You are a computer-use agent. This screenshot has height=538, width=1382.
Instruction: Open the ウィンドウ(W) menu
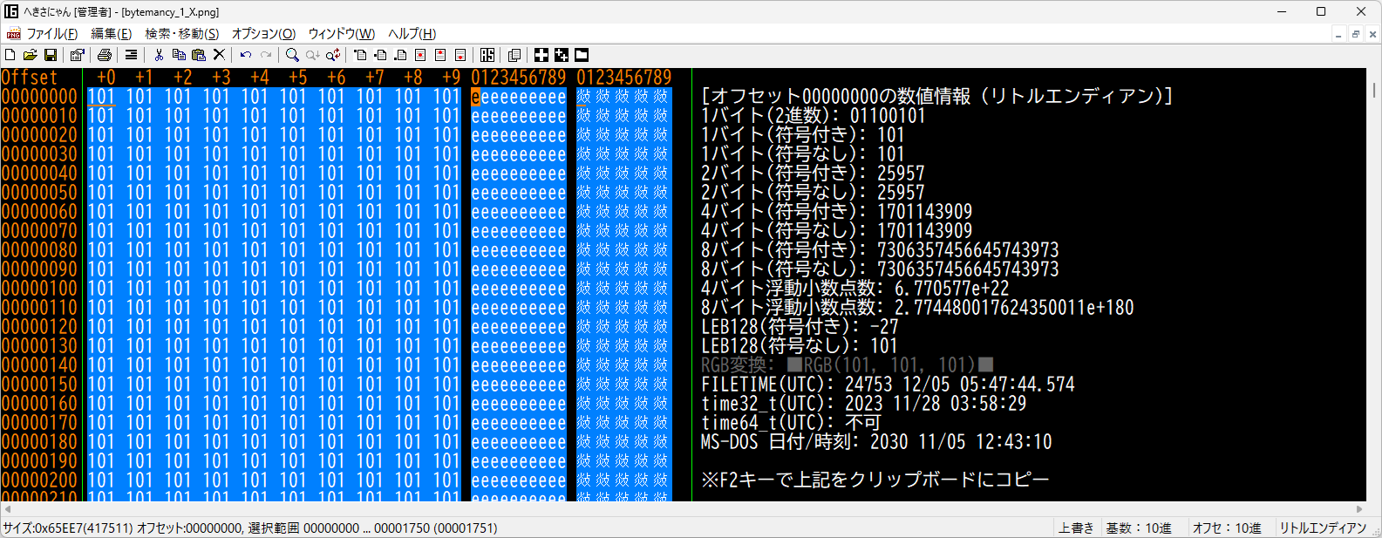341,34
